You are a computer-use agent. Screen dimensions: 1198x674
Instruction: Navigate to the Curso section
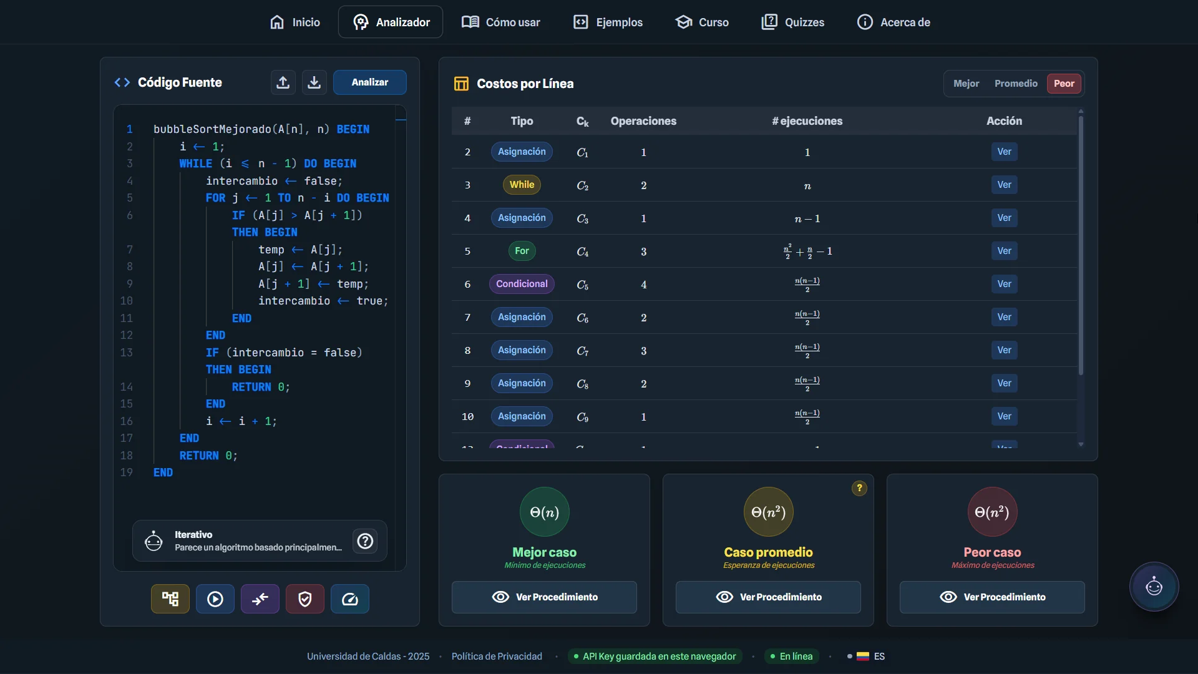pos(702,22)
